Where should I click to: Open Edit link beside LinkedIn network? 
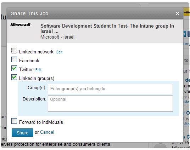60,52
